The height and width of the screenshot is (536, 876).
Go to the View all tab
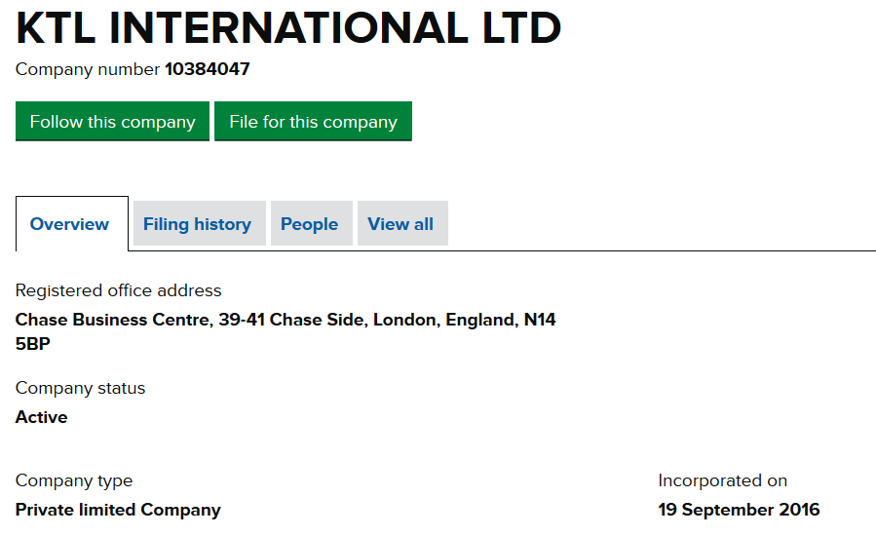click(x=400, y=224)
